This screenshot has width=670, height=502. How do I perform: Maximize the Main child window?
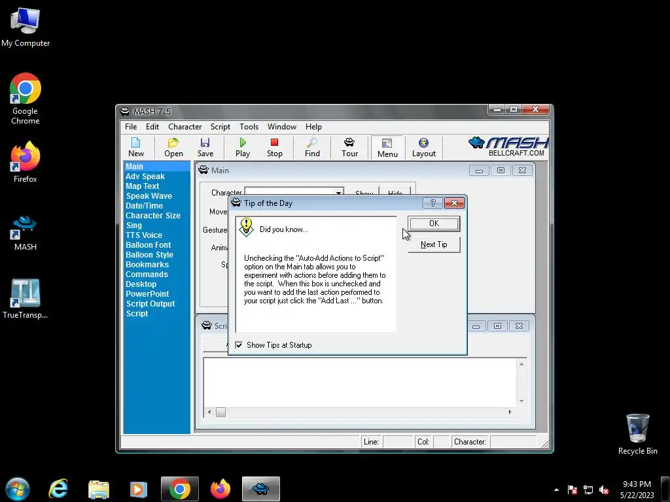pyautogui.click(x=501, y=171)
